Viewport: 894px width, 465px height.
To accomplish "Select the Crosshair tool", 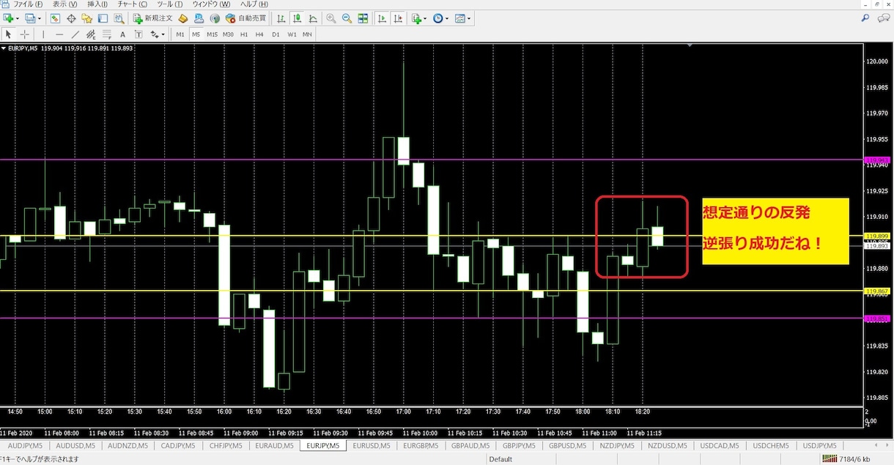I will click(x=25, y=34).
